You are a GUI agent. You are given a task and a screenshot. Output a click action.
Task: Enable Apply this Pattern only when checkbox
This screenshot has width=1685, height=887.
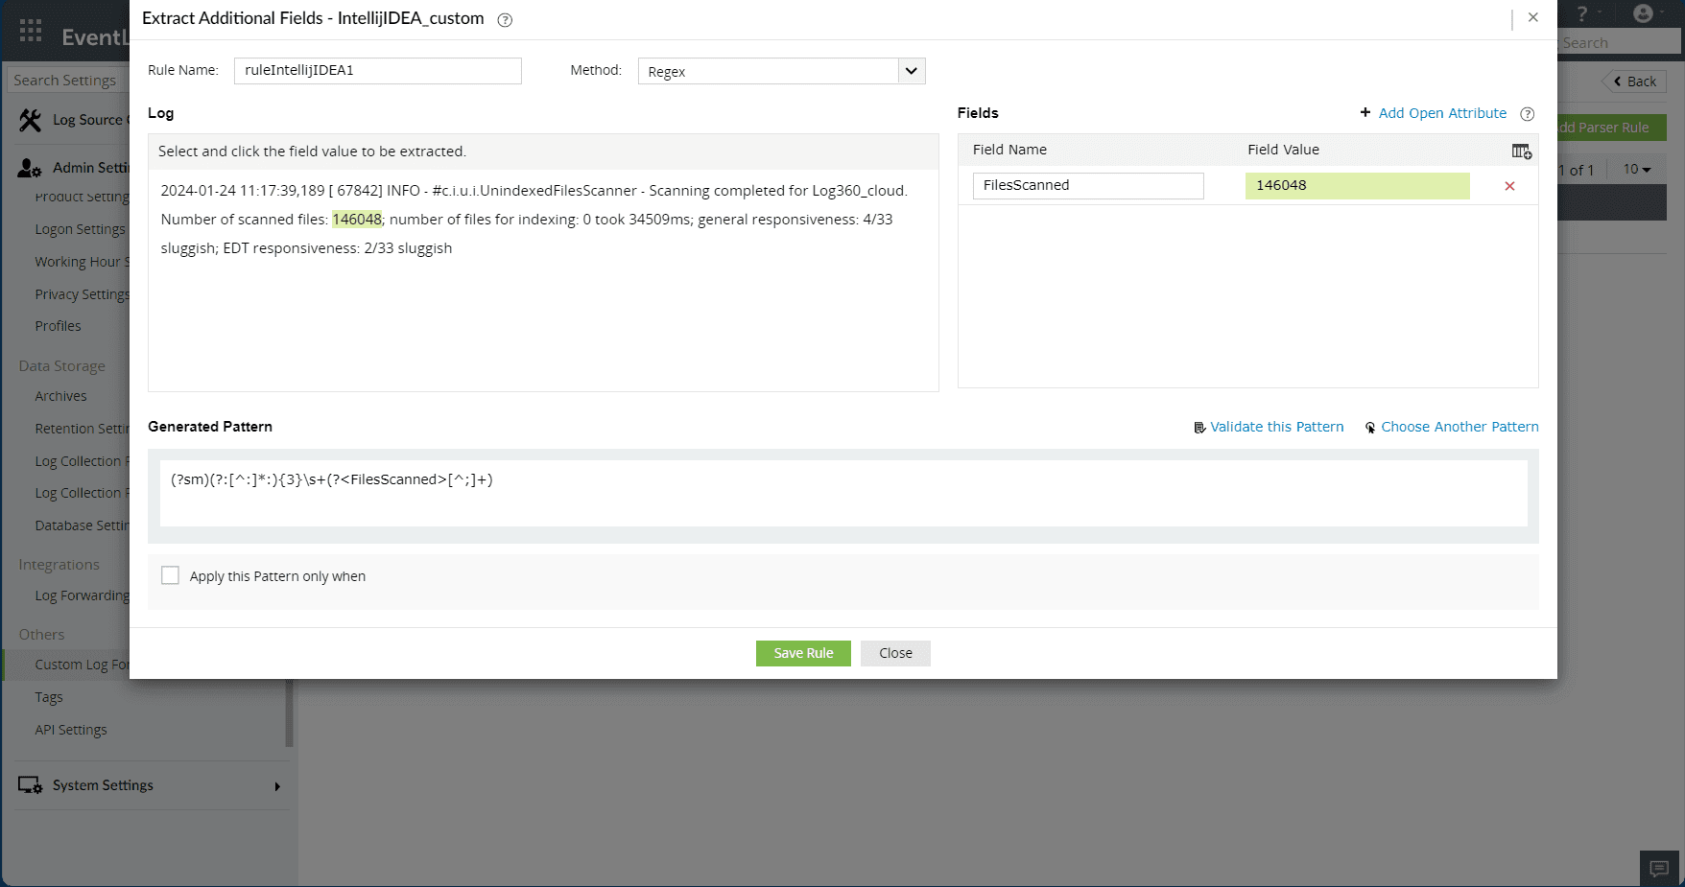tap(170, 575)
